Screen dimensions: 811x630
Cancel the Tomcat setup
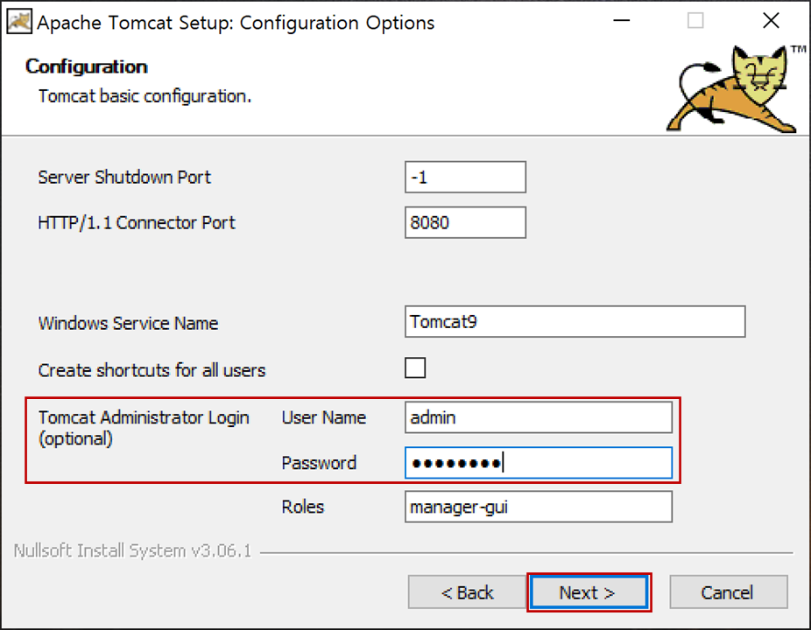pos(729,592)
